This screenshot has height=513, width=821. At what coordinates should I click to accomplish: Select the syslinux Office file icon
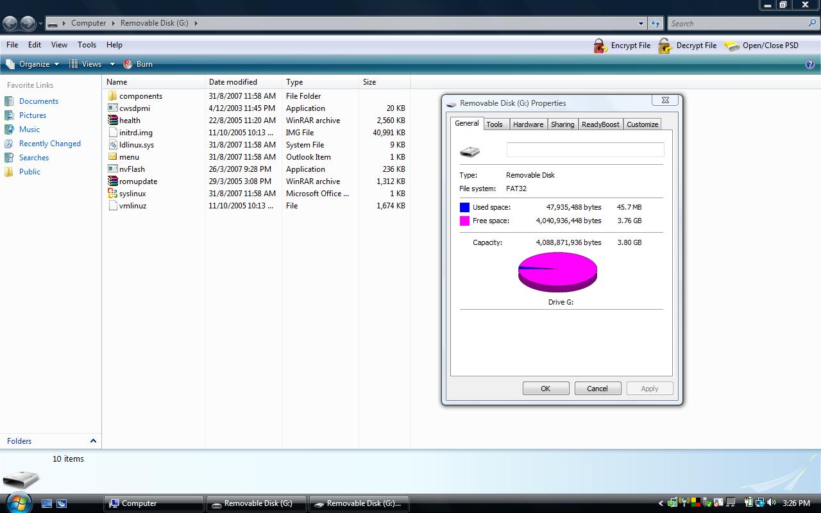pos(112,193)
